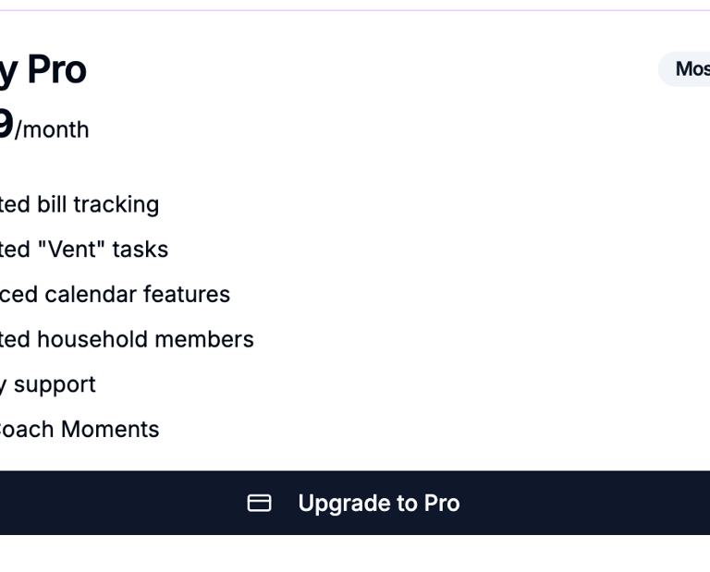Select the word "features" after calendar
This screenshot has width=710, height=572.
pos(192,295)
